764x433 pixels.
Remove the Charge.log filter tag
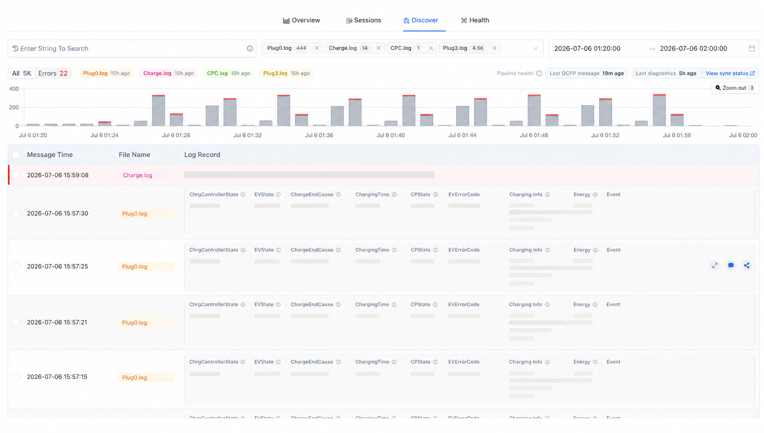[x=378, y=48]
